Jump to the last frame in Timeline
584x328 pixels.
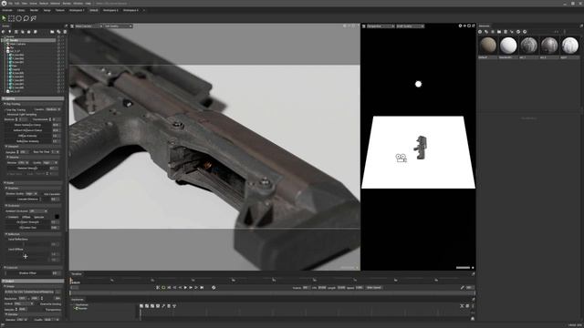(x=202, y=288)
